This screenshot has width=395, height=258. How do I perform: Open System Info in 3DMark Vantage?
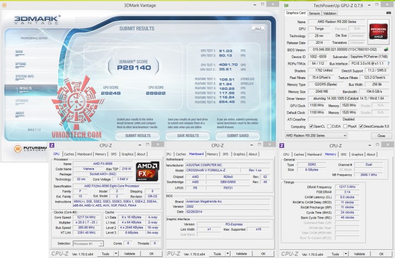[25, 77]
